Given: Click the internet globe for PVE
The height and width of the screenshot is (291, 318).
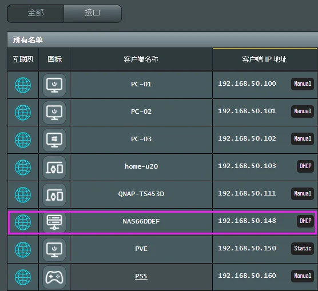Looking at the screenshot, I should click(x=23, y=250).
